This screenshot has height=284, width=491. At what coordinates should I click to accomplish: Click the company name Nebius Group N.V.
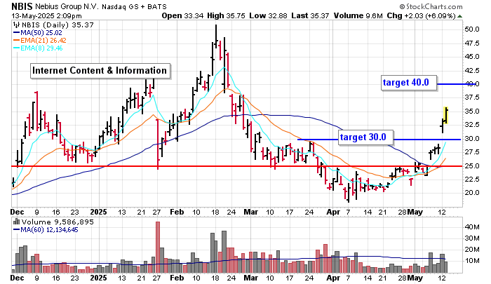click(67, 6)
